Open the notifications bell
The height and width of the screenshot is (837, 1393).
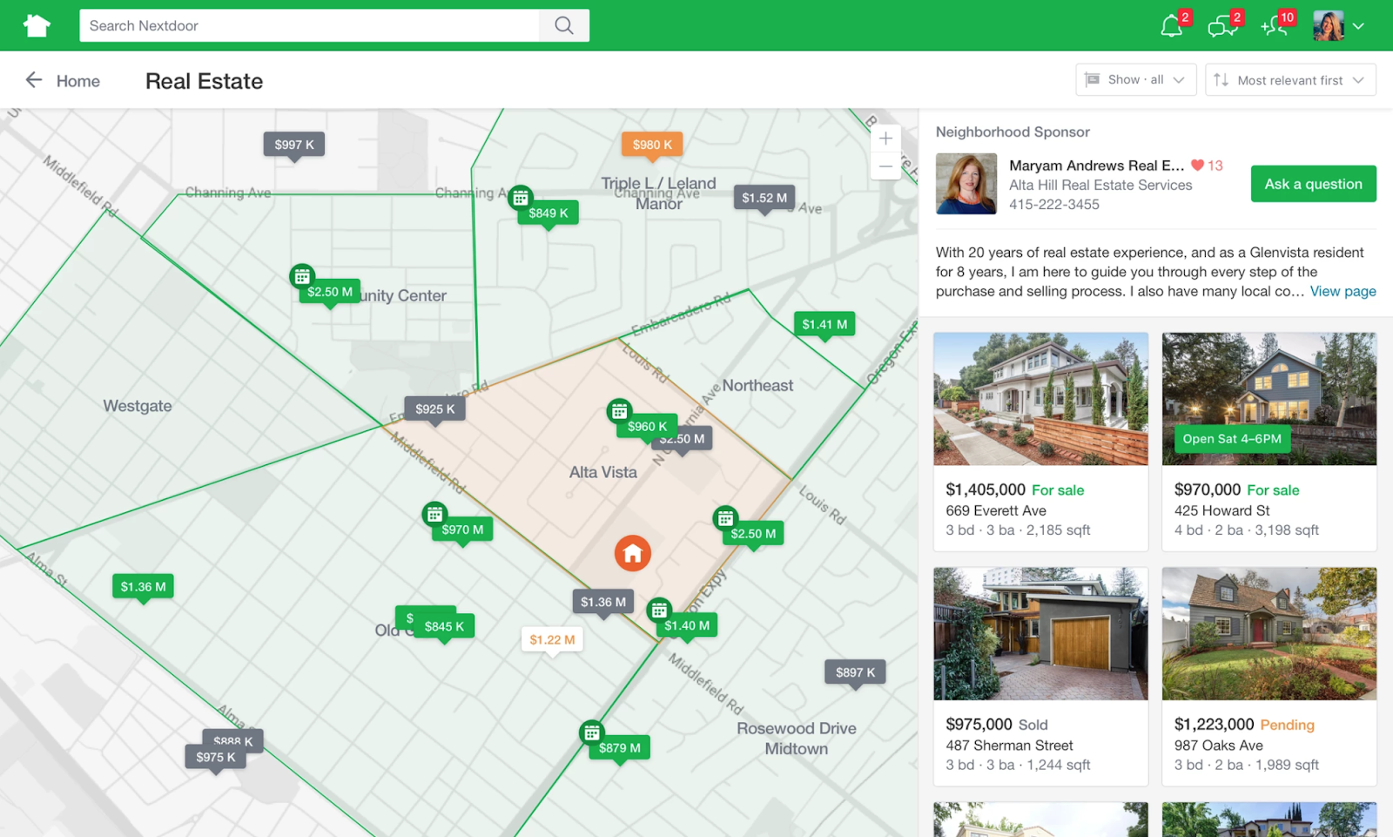coord(1172,26)
